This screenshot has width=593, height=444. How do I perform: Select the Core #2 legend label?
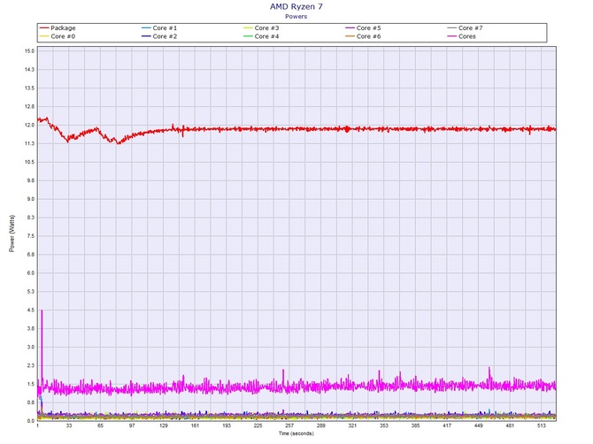click(x=165, y=36)
